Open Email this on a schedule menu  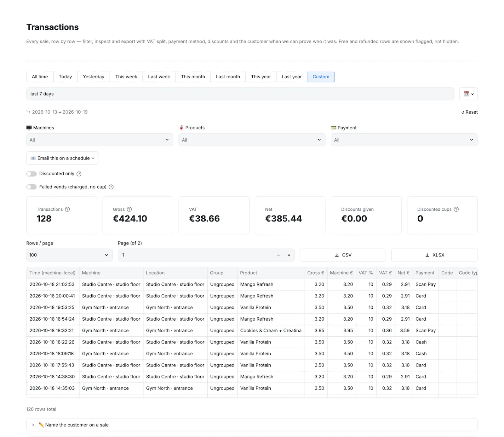click(x=62, y=158)
